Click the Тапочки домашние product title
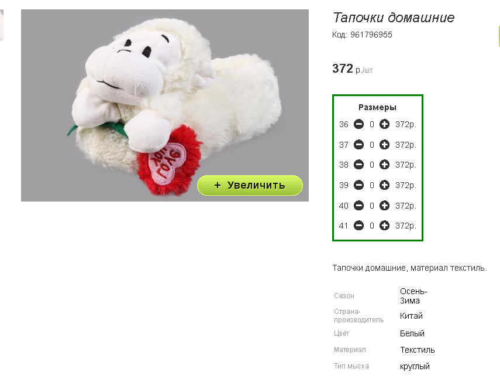The width and height of the screenshot is (500, 382). pos(394,18)
